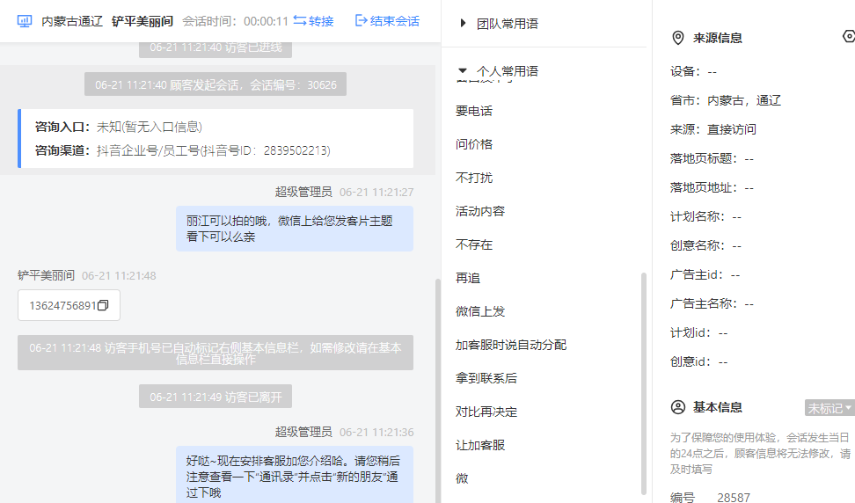Select the 不存在 quick phrase

pos(474,244)
